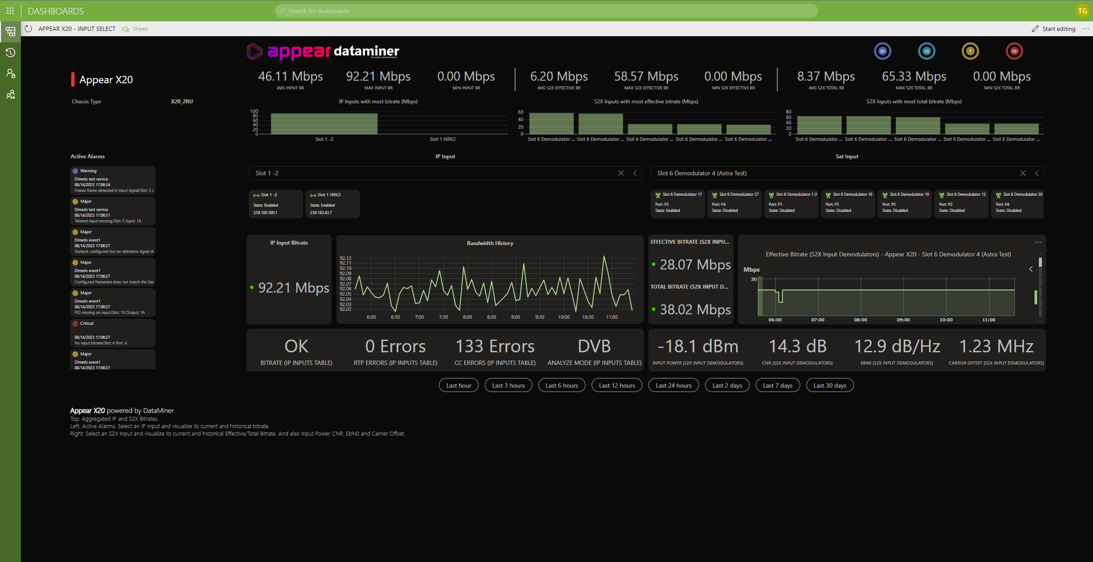Click the blue alarm ring showing 30
This screenshot has height=562, width=1093.
(x=882, y=51)
